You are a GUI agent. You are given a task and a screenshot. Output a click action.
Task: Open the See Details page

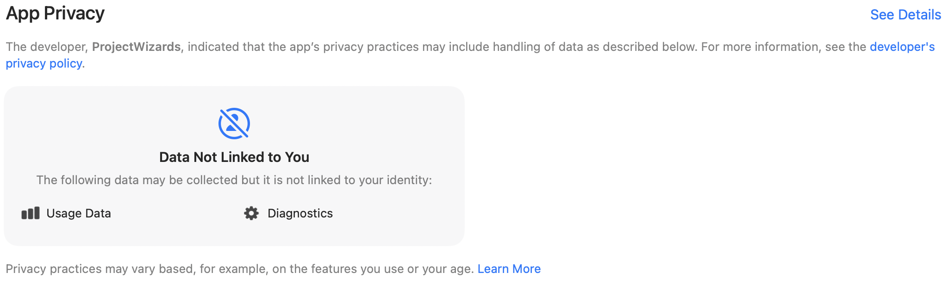point(905,14)
